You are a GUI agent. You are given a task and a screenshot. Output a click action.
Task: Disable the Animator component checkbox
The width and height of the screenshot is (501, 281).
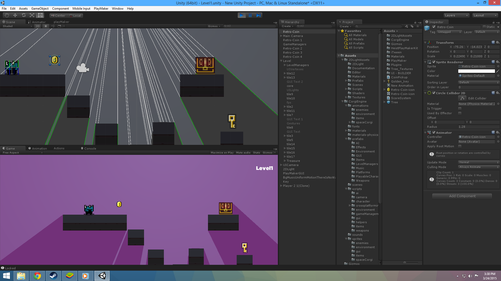click(434, 132)
